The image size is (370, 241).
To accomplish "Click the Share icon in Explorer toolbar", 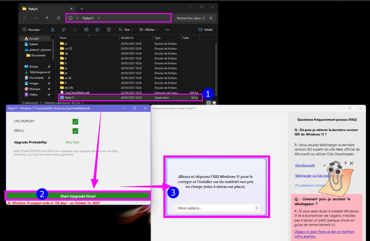I will pos(98,30).
